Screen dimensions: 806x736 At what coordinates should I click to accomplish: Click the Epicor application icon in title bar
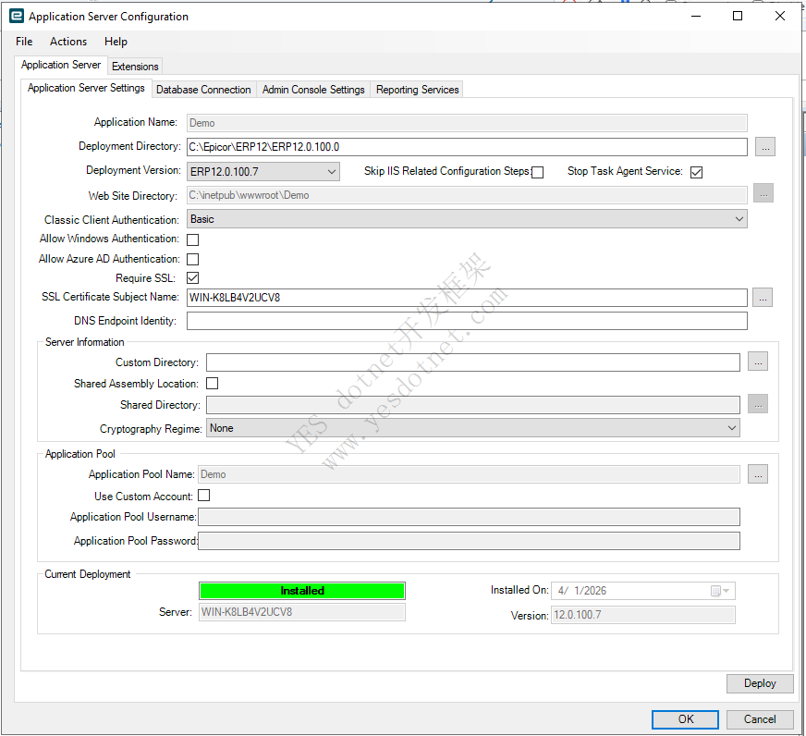[x=16, y=16]
